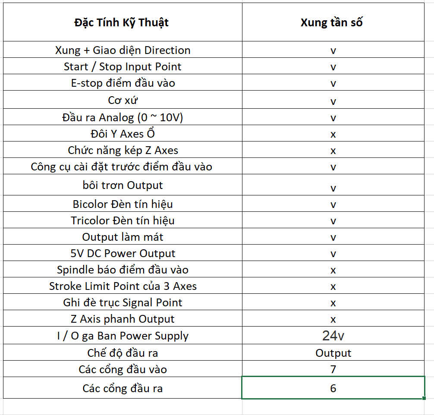Click the 'Đôi Y Axes Ổ' cell
The width and height of the screenshot is (434, 415).
[x=123, y=134]
